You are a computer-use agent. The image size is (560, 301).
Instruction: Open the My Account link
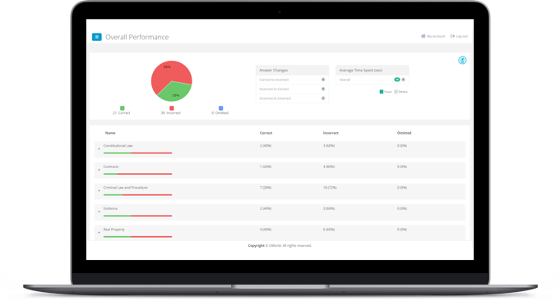(436, 36)
